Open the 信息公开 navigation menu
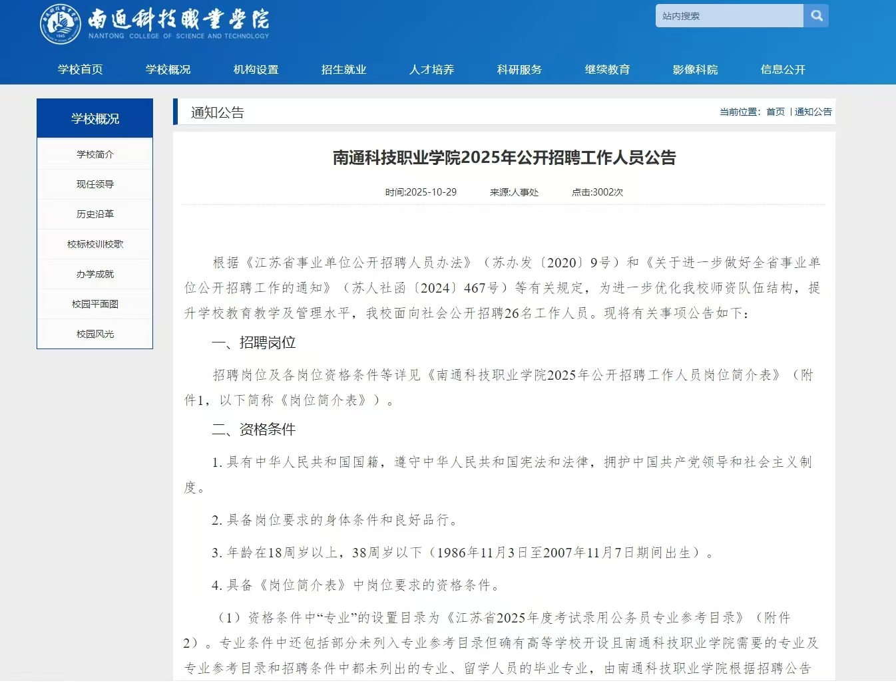This screenshot has width=896, height=689. (783, 69)
